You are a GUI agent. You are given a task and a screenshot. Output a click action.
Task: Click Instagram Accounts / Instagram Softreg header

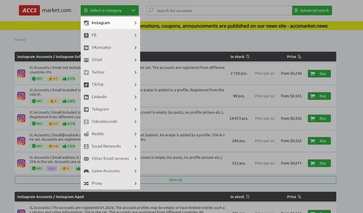coord(49,57)
